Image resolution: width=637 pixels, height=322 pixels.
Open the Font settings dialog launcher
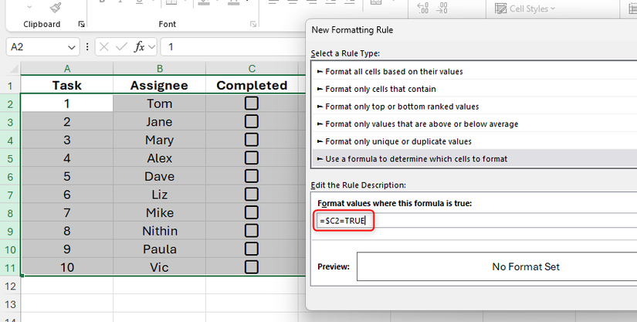click(x=253, y=25)
